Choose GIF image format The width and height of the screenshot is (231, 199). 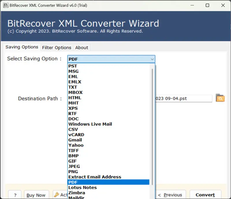pyautogui.click(x=109, y=161)
